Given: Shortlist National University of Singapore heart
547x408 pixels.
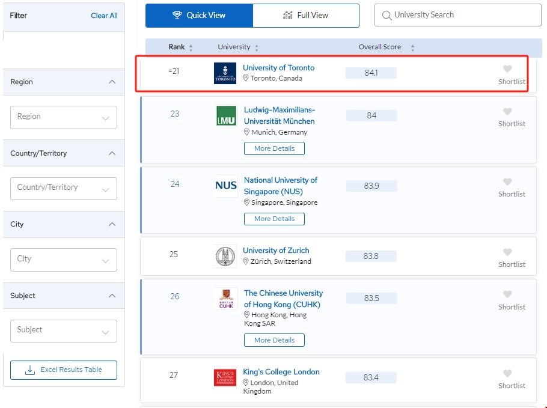Looking at the screenshot, I should [507, 182].
